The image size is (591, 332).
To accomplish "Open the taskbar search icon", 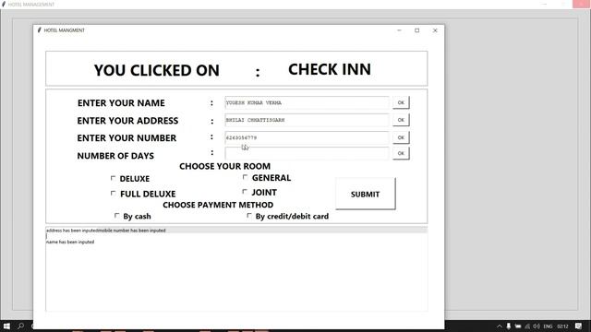I will point(20,326).
